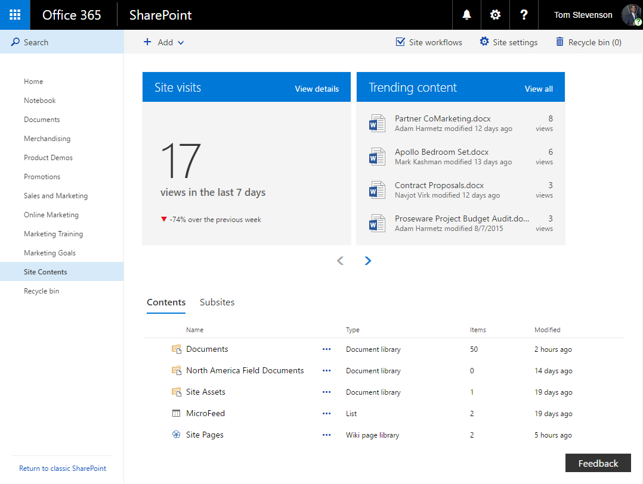
Task: Click the Items column header
Action: [478, 330]
